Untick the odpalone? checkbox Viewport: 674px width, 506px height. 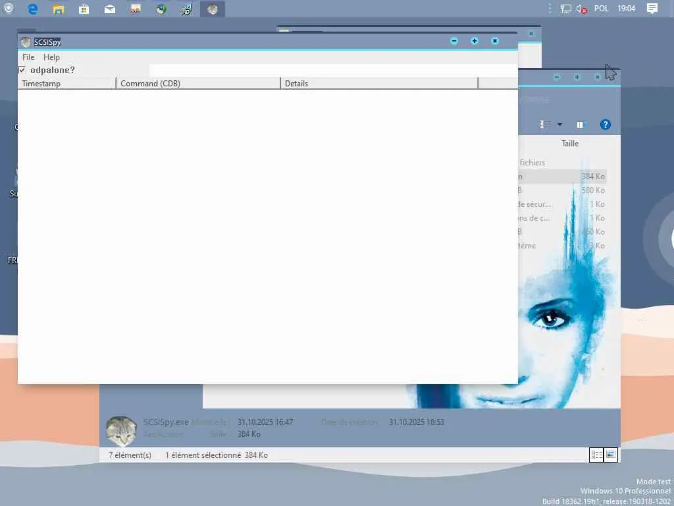[22, 70]
